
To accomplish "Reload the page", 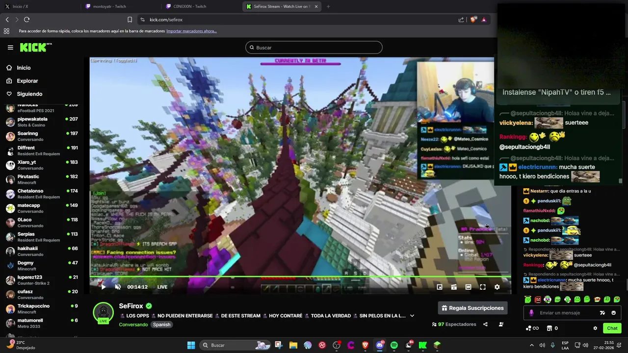I will coord(27,20).
